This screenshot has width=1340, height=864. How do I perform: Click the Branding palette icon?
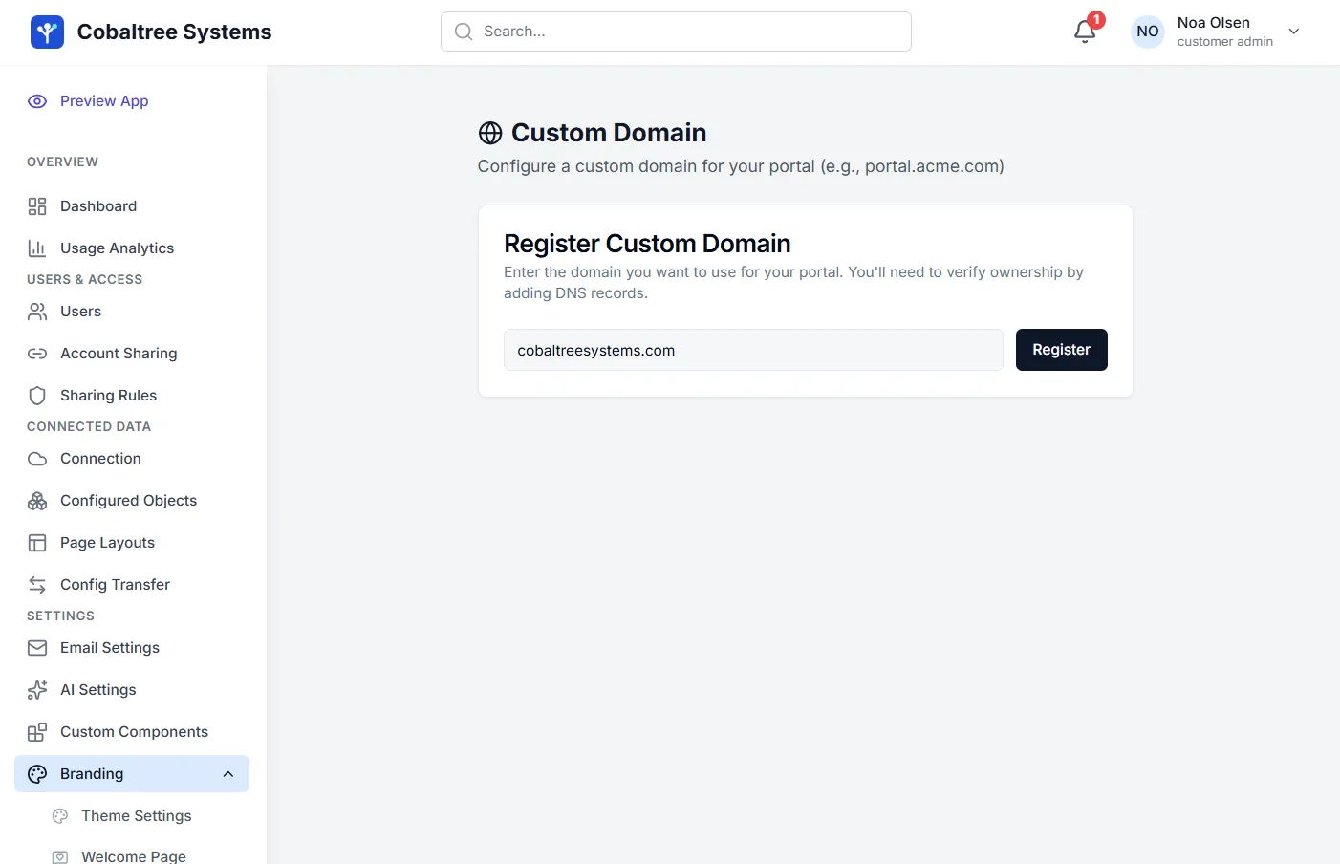coord(37,774)
